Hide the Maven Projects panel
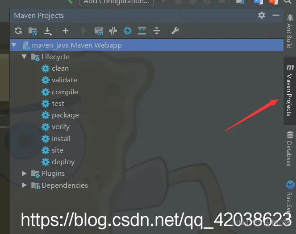This screenshot has height=234, width=296. pyautogui.click(x=276, y=15)
